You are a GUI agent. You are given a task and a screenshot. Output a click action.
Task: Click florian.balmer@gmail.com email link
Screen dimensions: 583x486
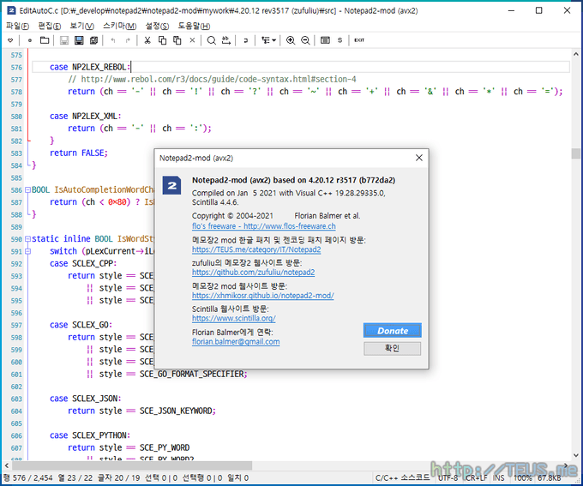click(x=236, y=342)
